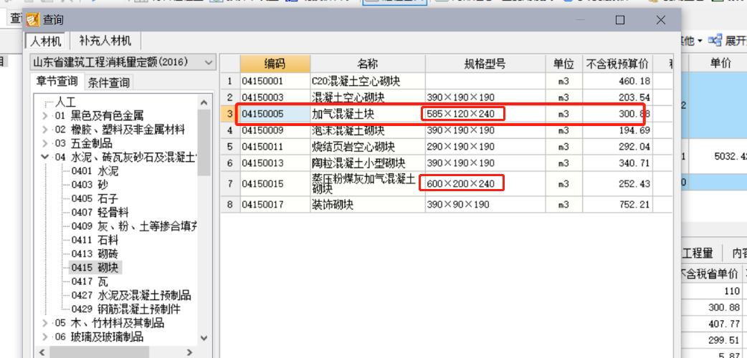Click the 展开 tree icon in background window

point(715,41)
